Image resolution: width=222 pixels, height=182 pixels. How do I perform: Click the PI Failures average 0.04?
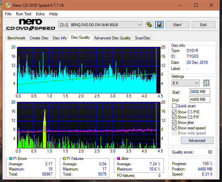[103, 164]
